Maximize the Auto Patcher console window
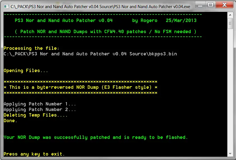 [x=210, y=5]
